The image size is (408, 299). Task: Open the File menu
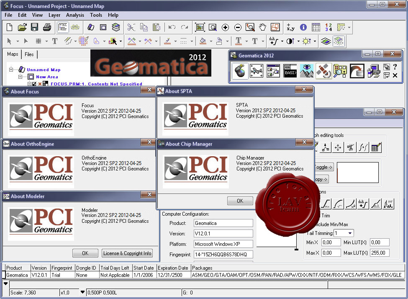tap(8, 15)
